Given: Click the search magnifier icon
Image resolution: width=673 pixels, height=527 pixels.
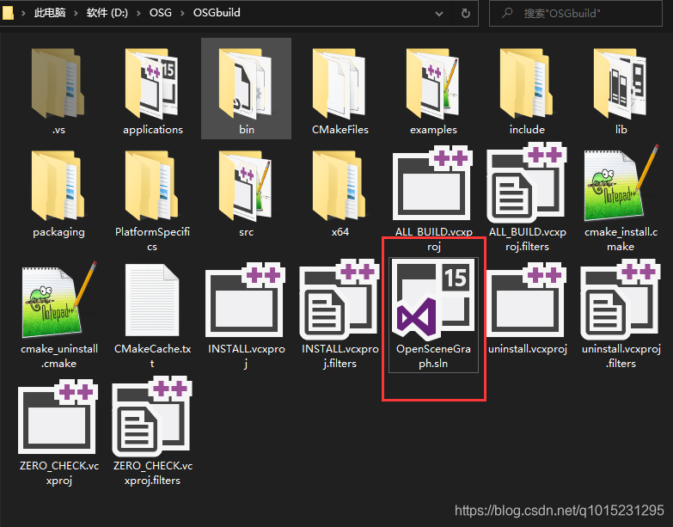Looking at the screenshot, I should 507,13.
